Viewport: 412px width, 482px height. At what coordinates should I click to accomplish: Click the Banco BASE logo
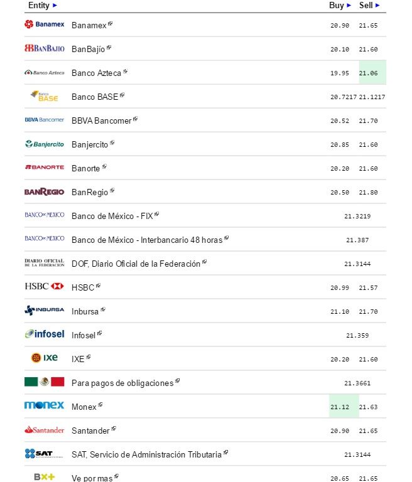click(44, 96)
